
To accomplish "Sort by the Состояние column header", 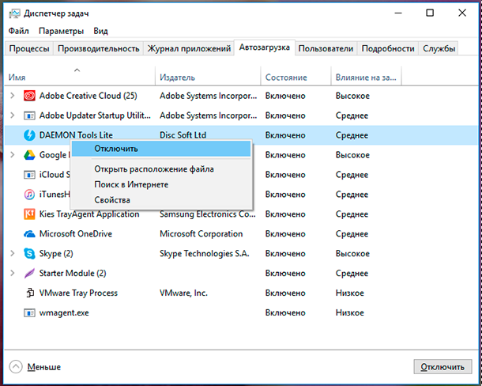I will click(x=296, y=75).
